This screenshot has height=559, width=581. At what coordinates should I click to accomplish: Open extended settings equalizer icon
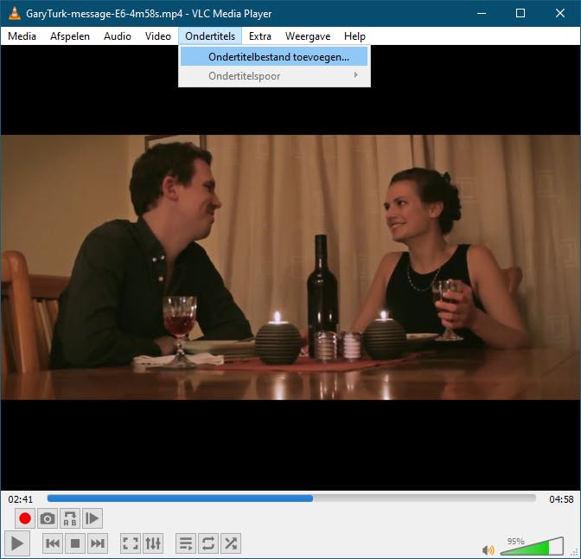pyautogui.click(x=153, y=543)
